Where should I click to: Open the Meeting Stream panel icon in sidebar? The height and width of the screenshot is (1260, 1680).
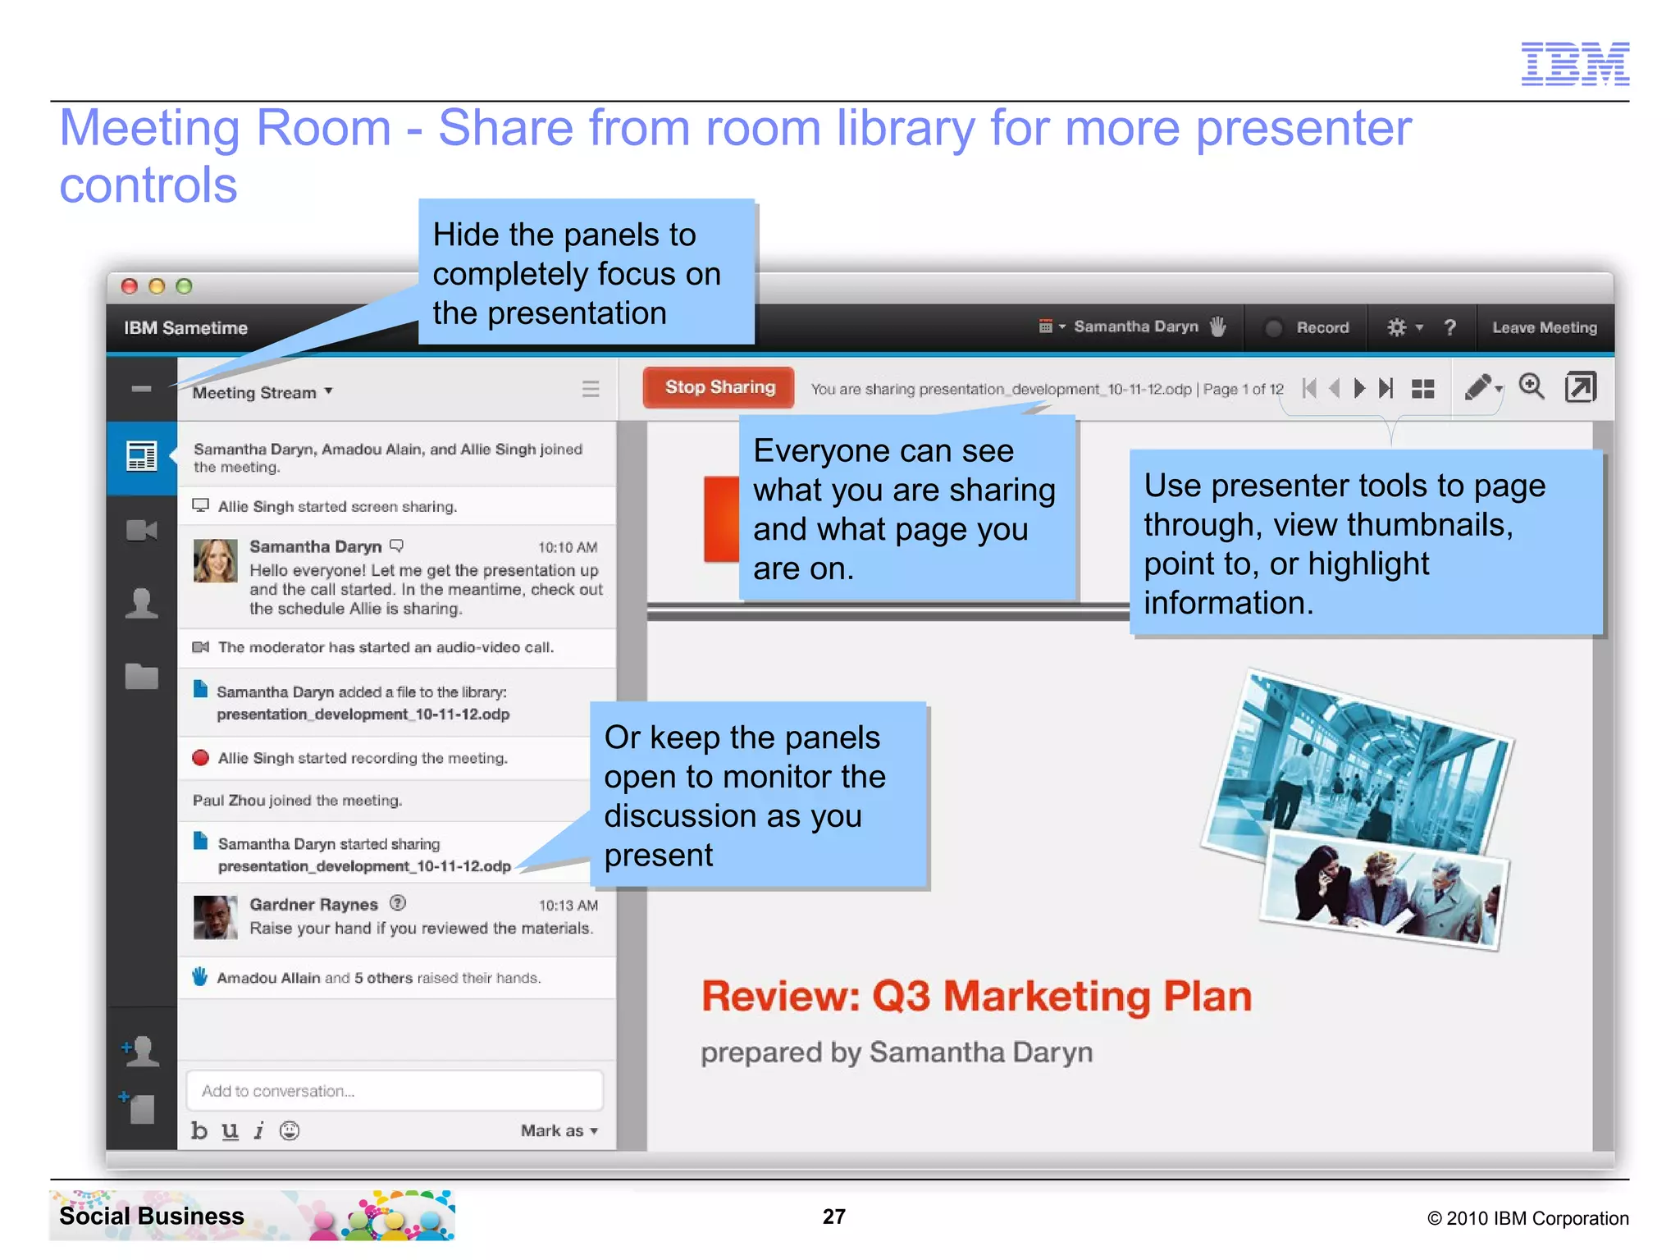(x=141, y=456)
